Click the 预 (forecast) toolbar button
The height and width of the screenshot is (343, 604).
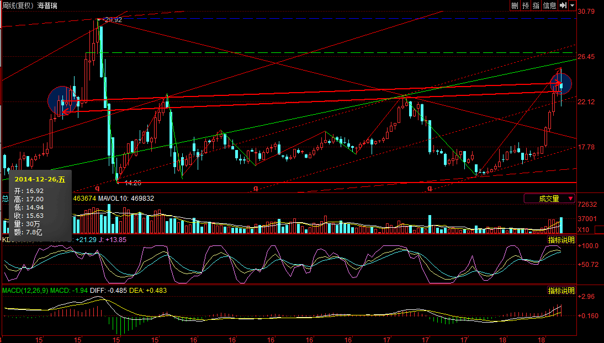coord(525,6)
